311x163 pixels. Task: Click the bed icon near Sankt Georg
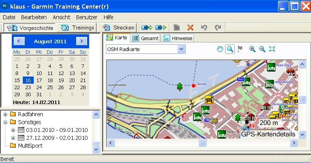click(x=221, y=134)
